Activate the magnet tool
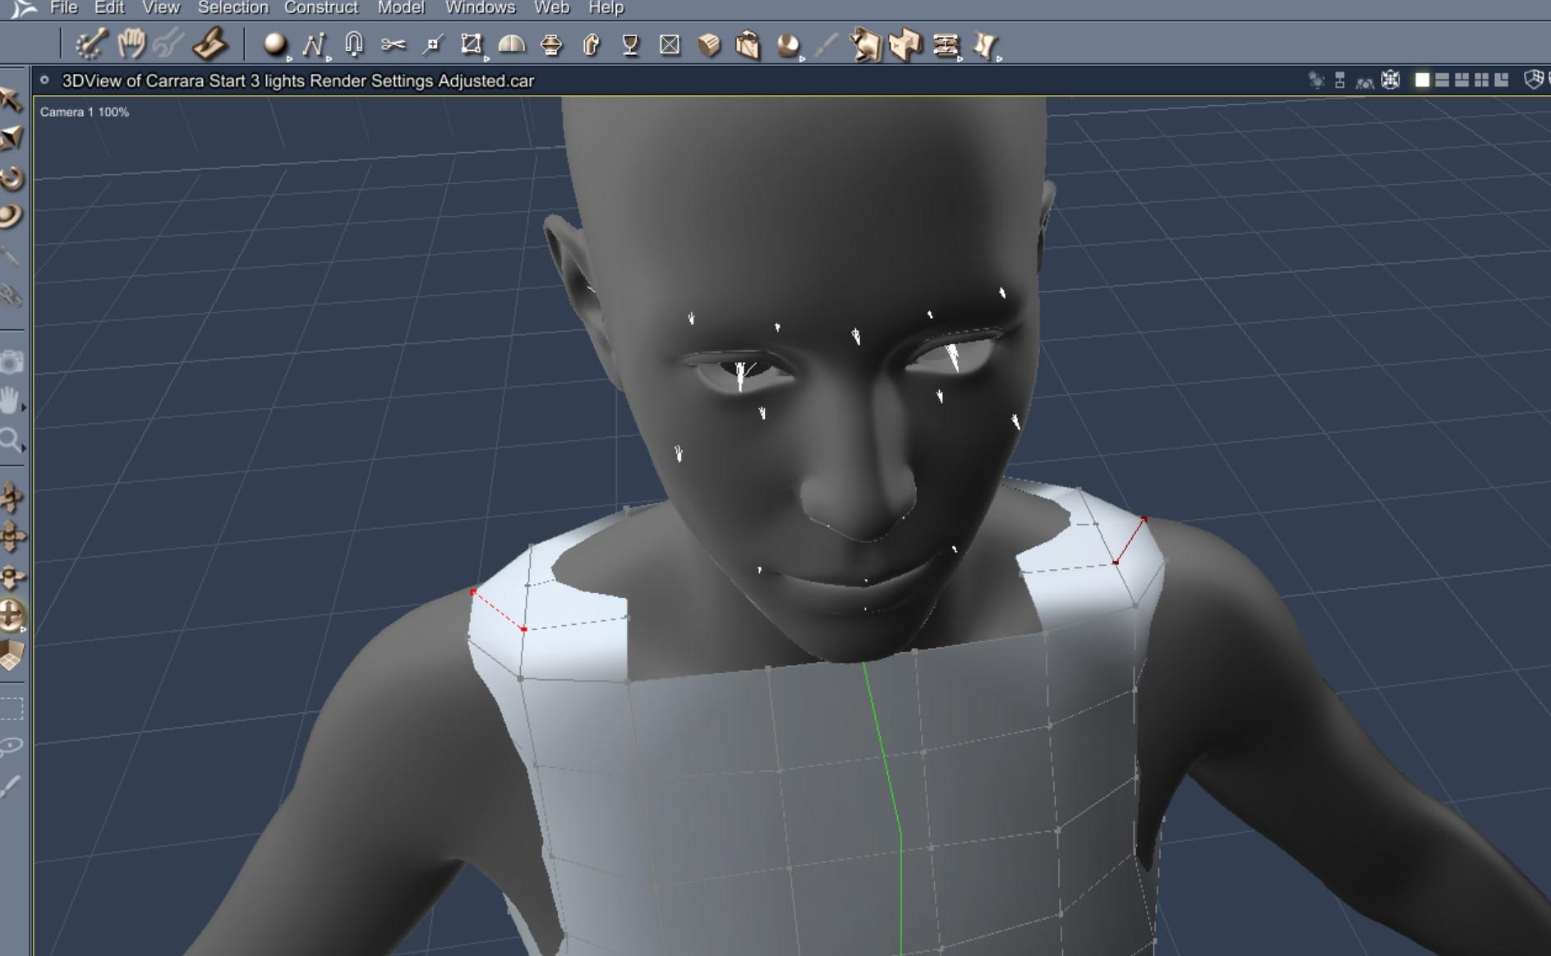The height and width of the screenshot is (956, 1551). click(354, 44)
